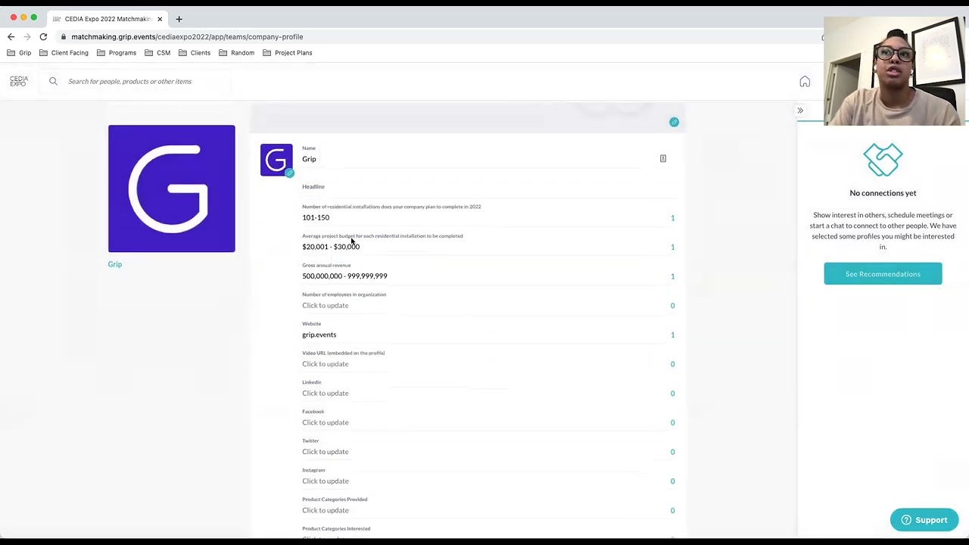Edit the $20,001 - $30,000 budget value
The width and height of the screenshot is (969, 545).
pos(331,247)
